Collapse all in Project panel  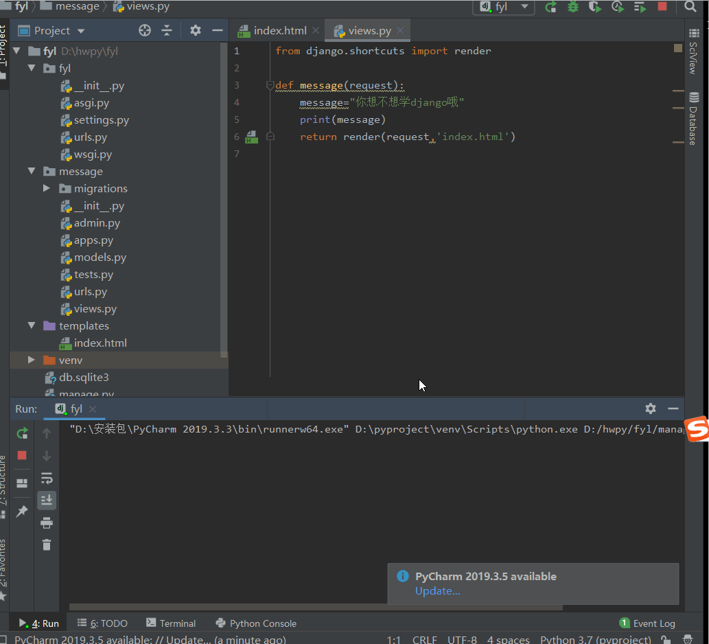(167, 30)
